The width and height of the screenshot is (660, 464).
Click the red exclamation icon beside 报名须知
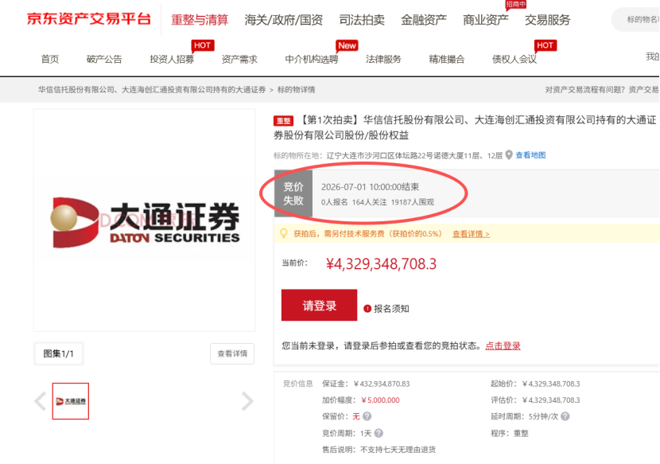pyautogui.click(x=367, y=309)
